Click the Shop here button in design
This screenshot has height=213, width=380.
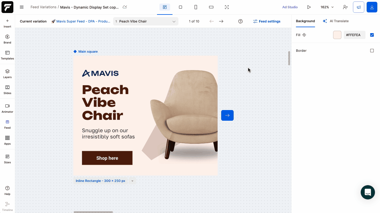[107, 158]
